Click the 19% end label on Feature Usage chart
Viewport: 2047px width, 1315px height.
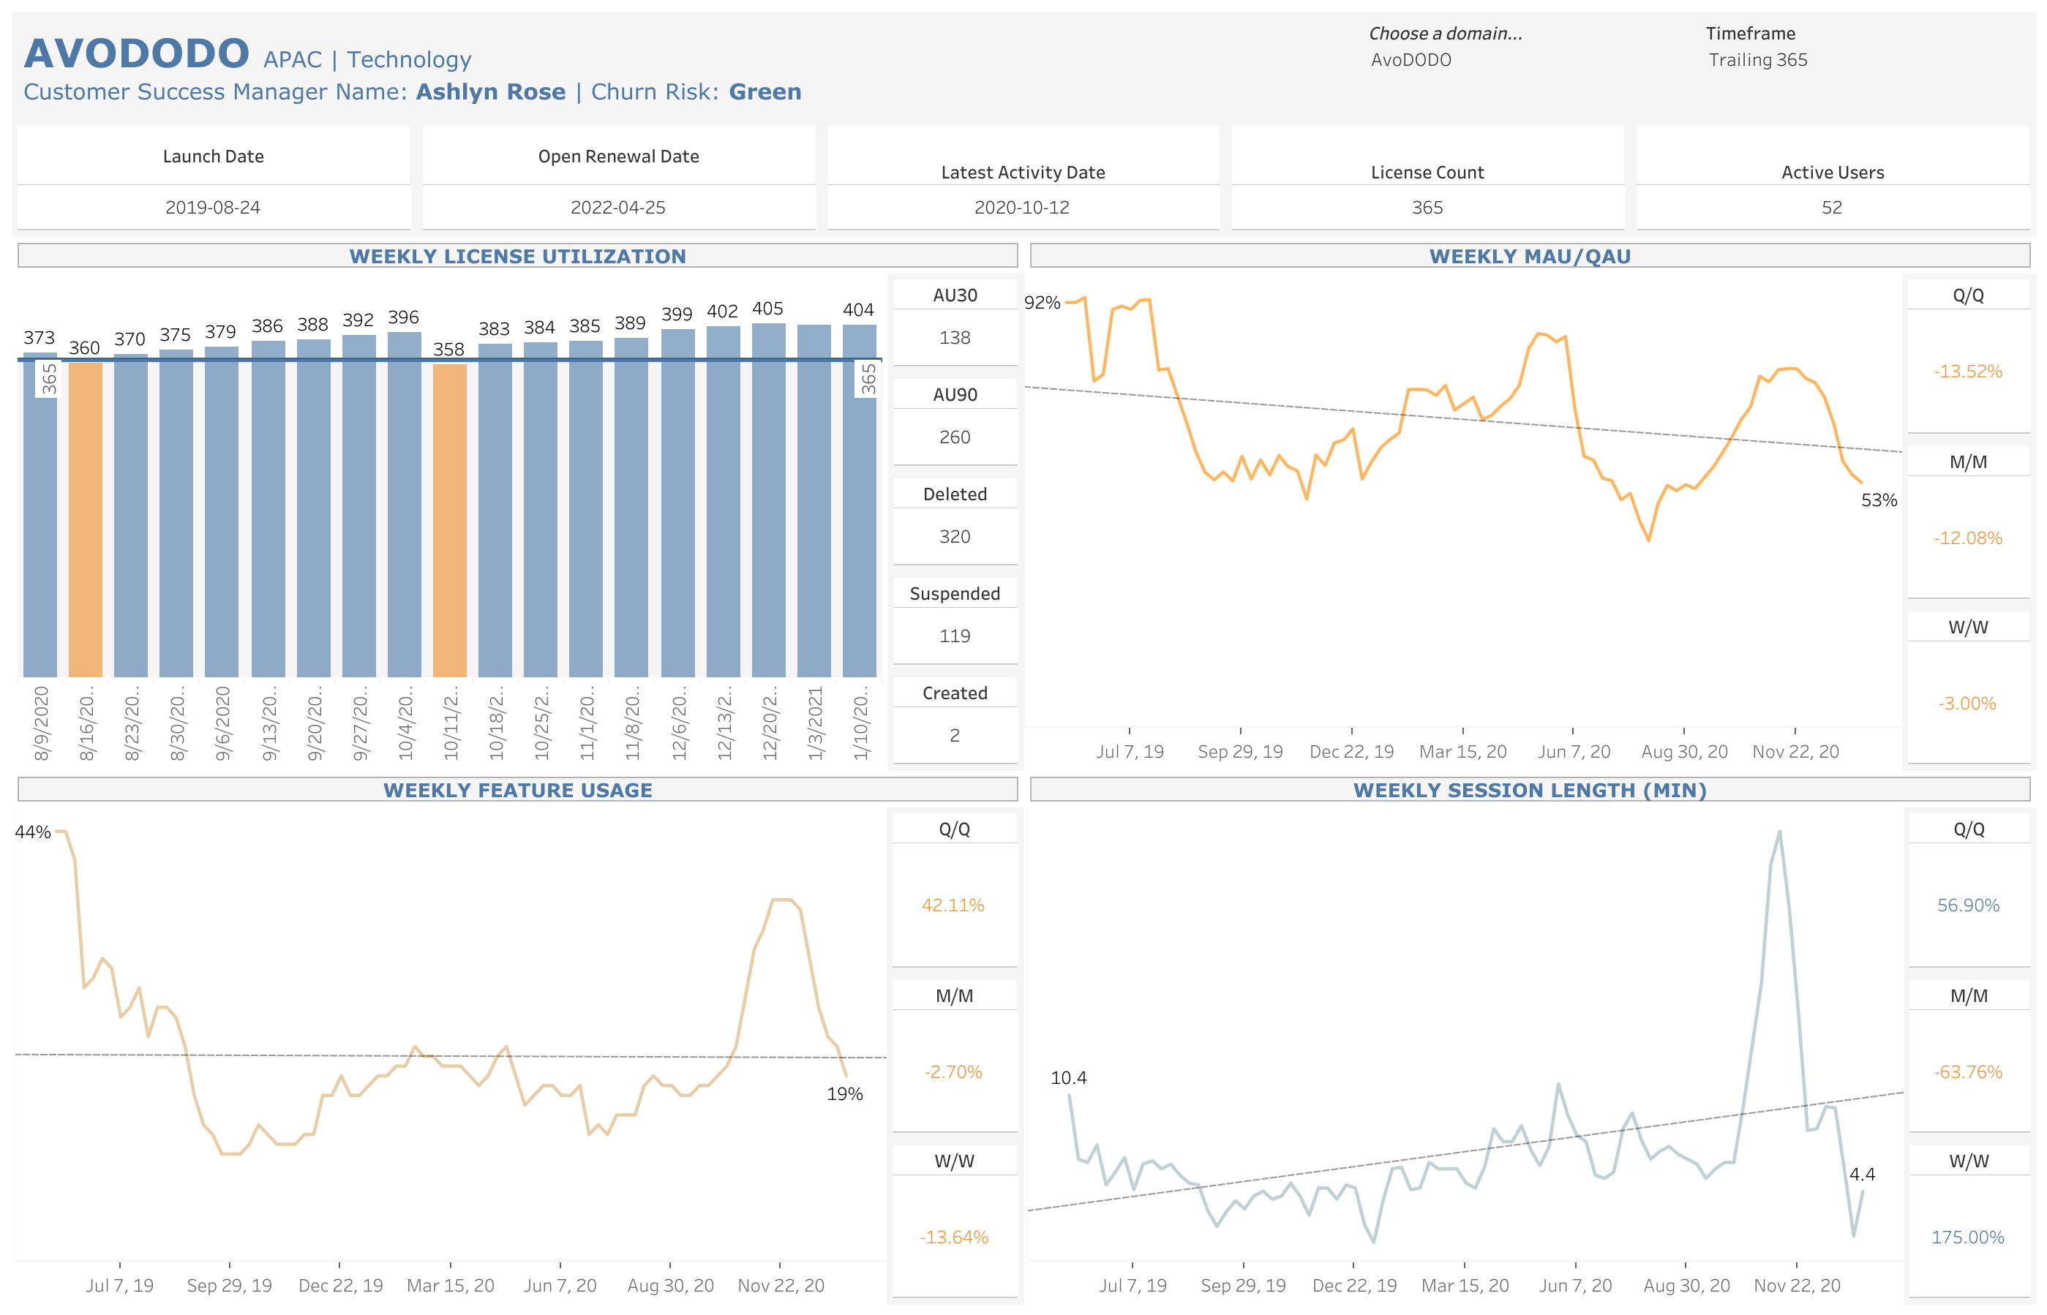pos(844,1094)
